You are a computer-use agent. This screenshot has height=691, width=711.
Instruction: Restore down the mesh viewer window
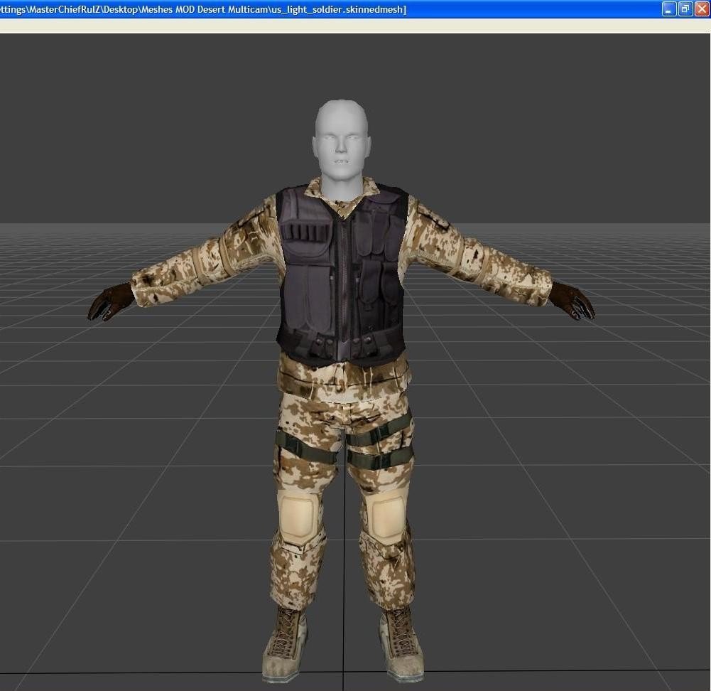pos(685,9)
